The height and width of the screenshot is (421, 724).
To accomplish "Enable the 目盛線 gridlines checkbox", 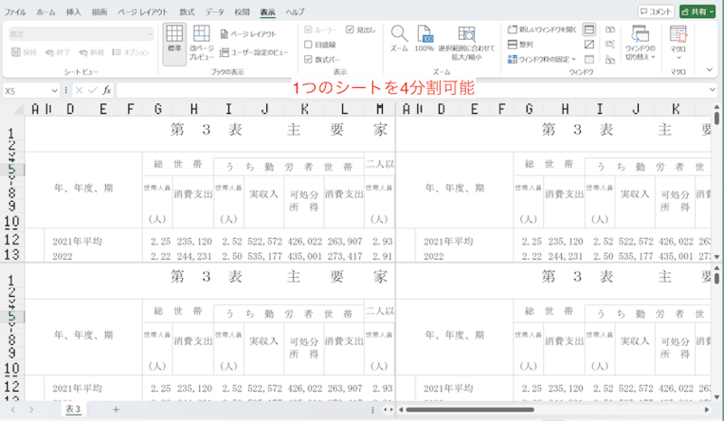I will tap(309, 44).
